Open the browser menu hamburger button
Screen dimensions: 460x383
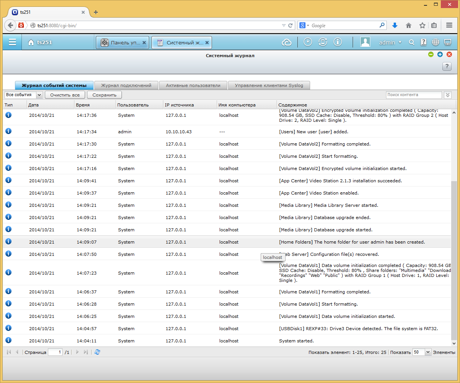[449, 25]
